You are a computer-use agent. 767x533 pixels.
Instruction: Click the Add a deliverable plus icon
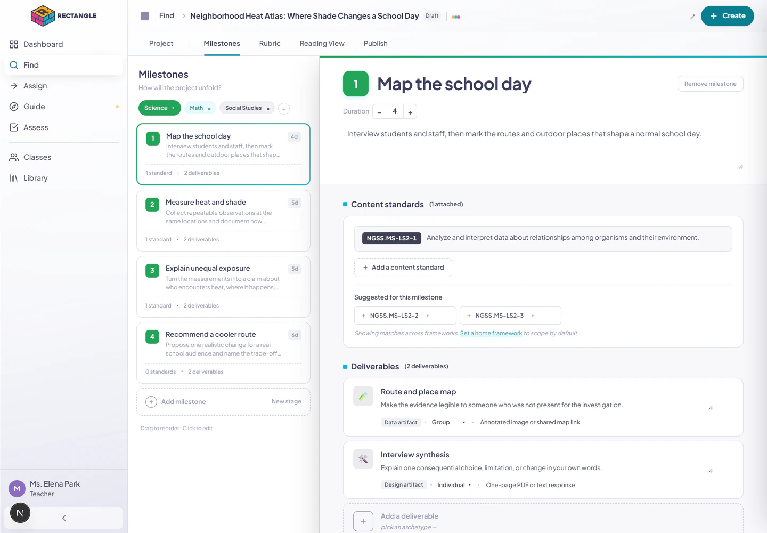tap(363, 521)
